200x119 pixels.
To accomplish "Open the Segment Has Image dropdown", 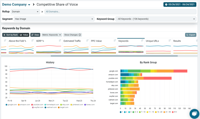I will (54, 19).
